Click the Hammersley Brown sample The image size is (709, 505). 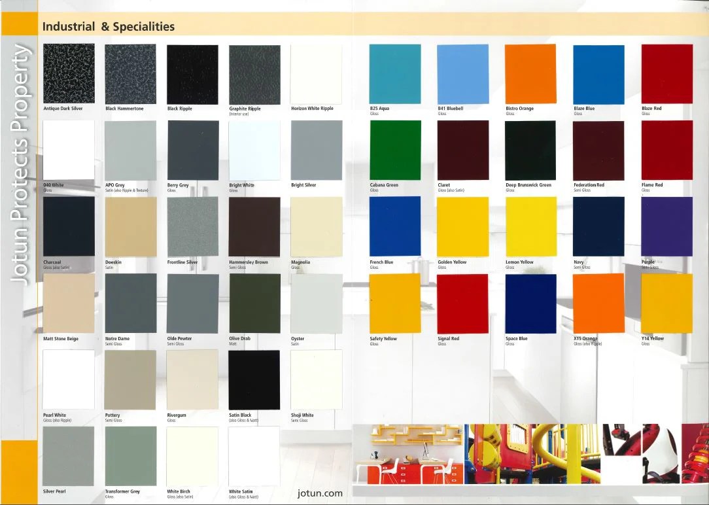254,226
